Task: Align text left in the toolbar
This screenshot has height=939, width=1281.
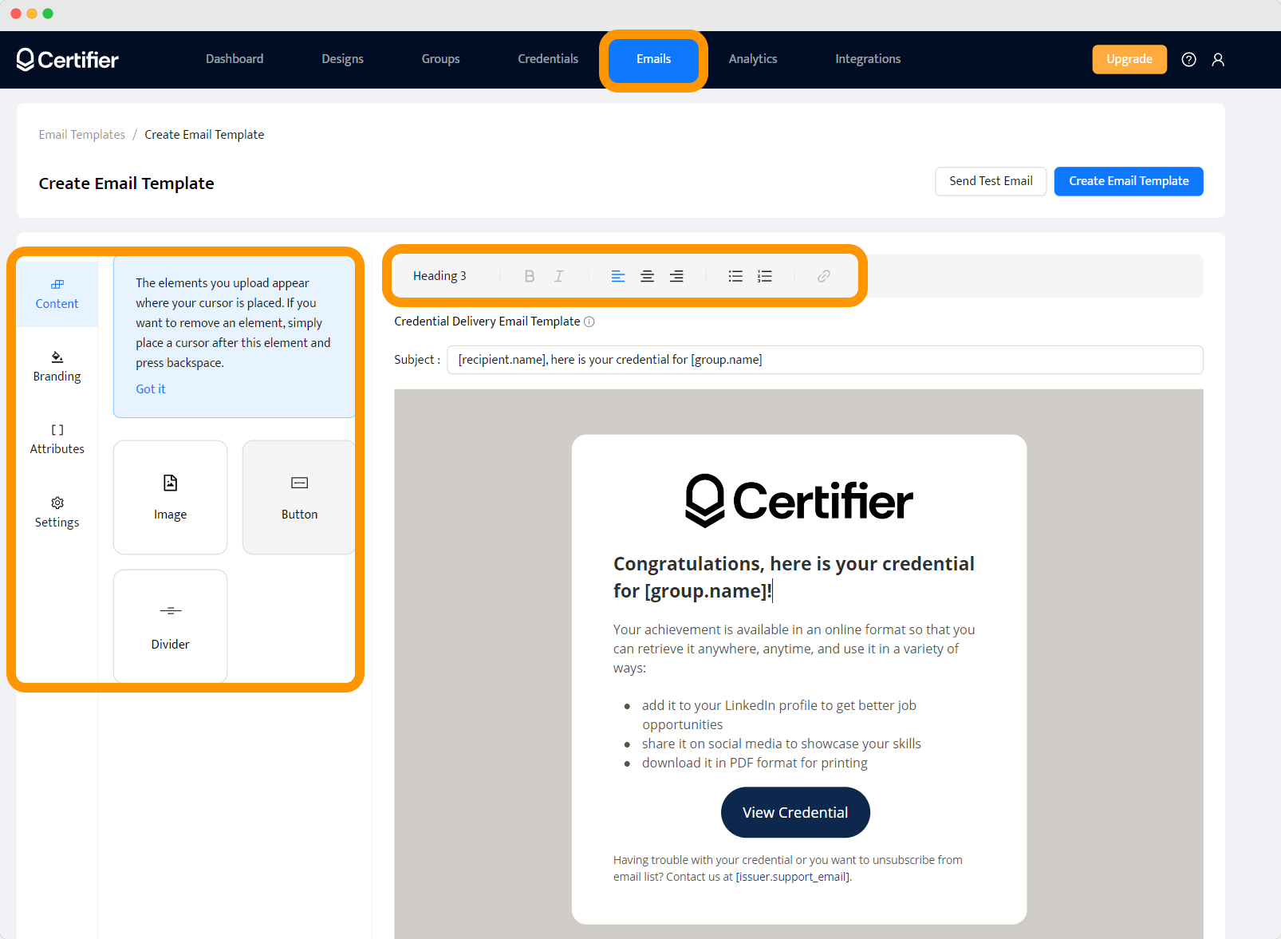Action: point(618,276)
